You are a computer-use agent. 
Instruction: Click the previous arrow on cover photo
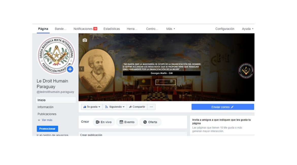(x=81, y=69)
